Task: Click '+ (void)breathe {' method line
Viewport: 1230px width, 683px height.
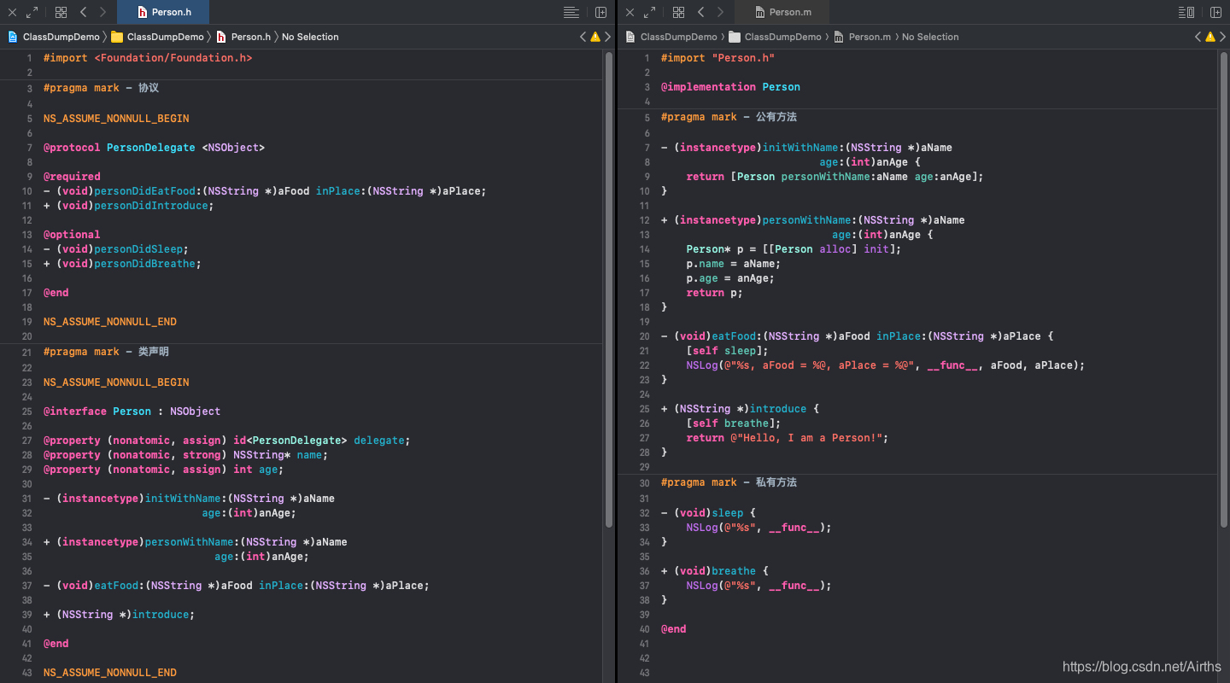Action: pos(715,571)
